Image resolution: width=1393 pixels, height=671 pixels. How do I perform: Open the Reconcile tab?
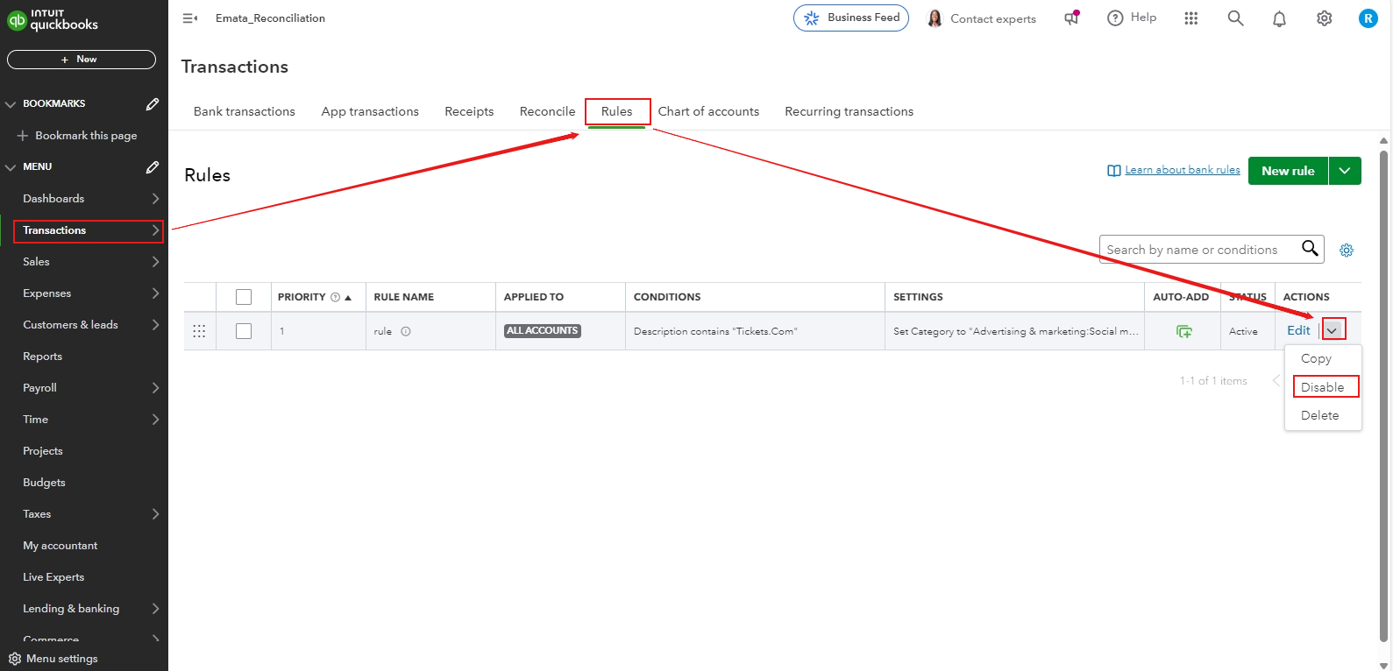[x=547, y=111]
